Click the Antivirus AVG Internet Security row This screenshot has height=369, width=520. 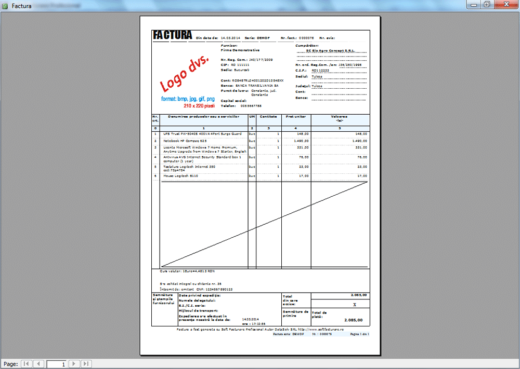tap(202, 158)
